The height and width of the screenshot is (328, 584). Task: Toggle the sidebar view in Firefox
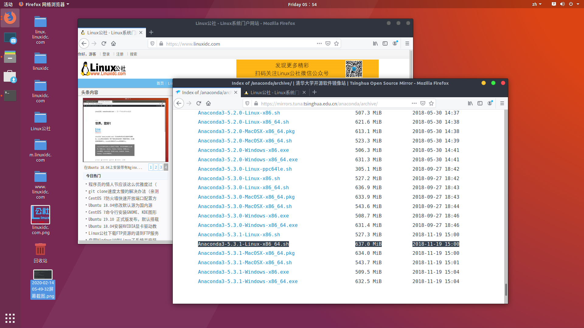click(x=480, y=103)
